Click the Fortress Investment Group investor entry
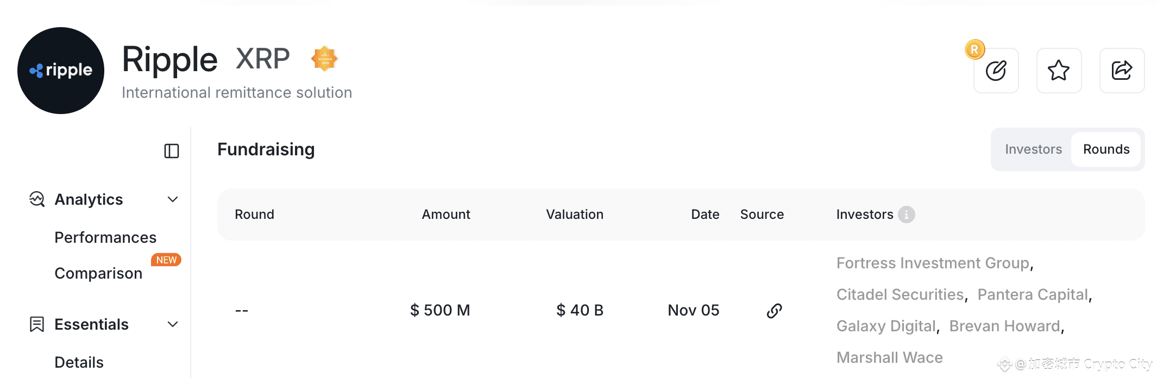1157x378 pixels. pyautogui.click(x=932, y=262)
